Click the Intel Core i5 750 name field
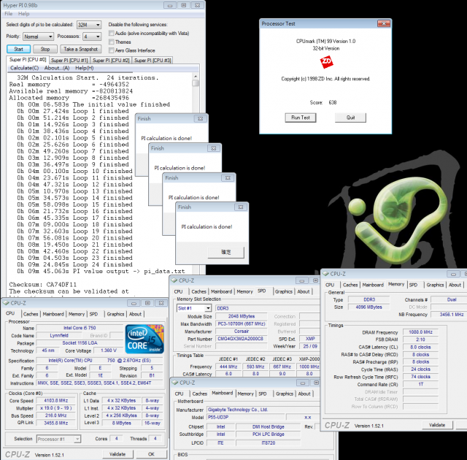 (80, 328)
